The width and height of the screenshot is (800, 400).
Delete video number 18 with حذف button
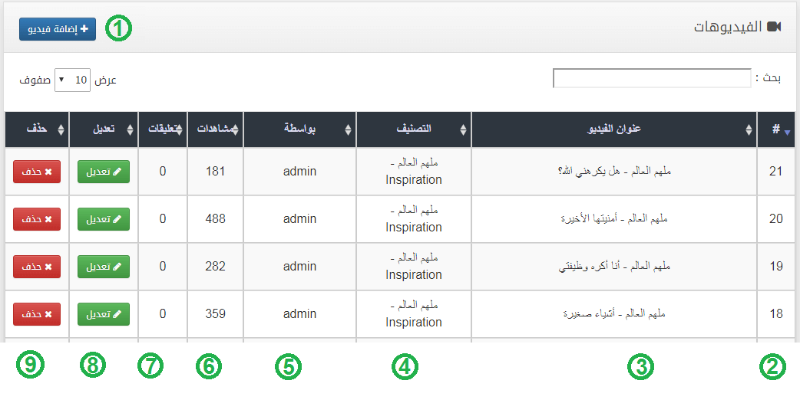pos(37,314)
